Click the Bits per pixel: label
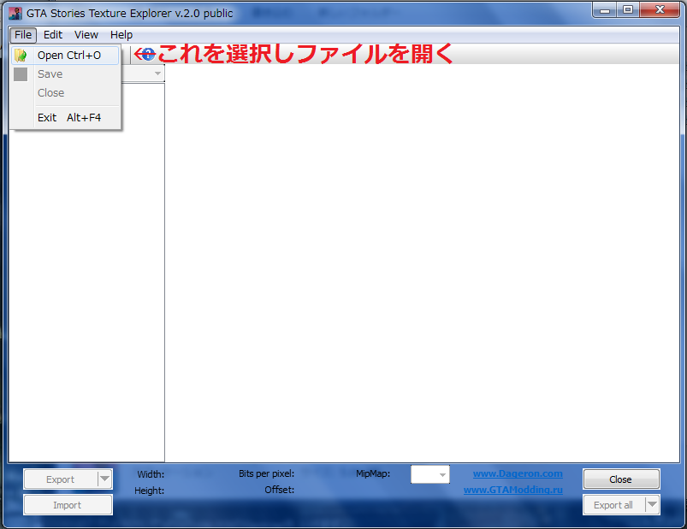 [x=266, y=473]
